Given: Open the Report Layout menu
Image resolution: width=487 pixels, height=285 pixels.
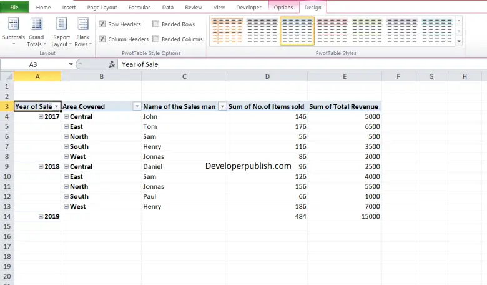Looking at the screenshot, I should (61, 31).
